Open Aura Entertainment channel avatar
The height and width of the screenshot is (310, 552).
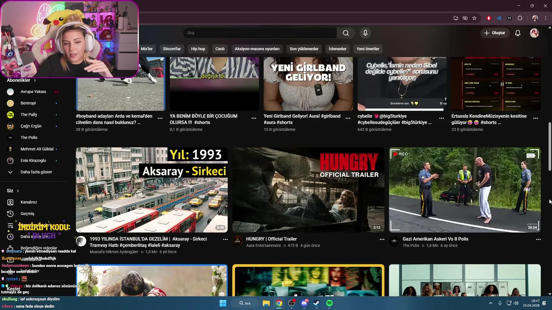pos(237,241)
